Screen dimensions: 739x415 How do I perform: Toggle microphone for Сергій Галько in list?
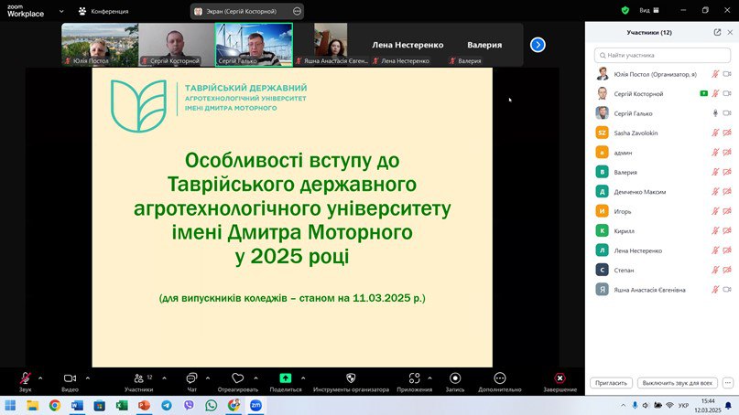[x=715, y=113]
